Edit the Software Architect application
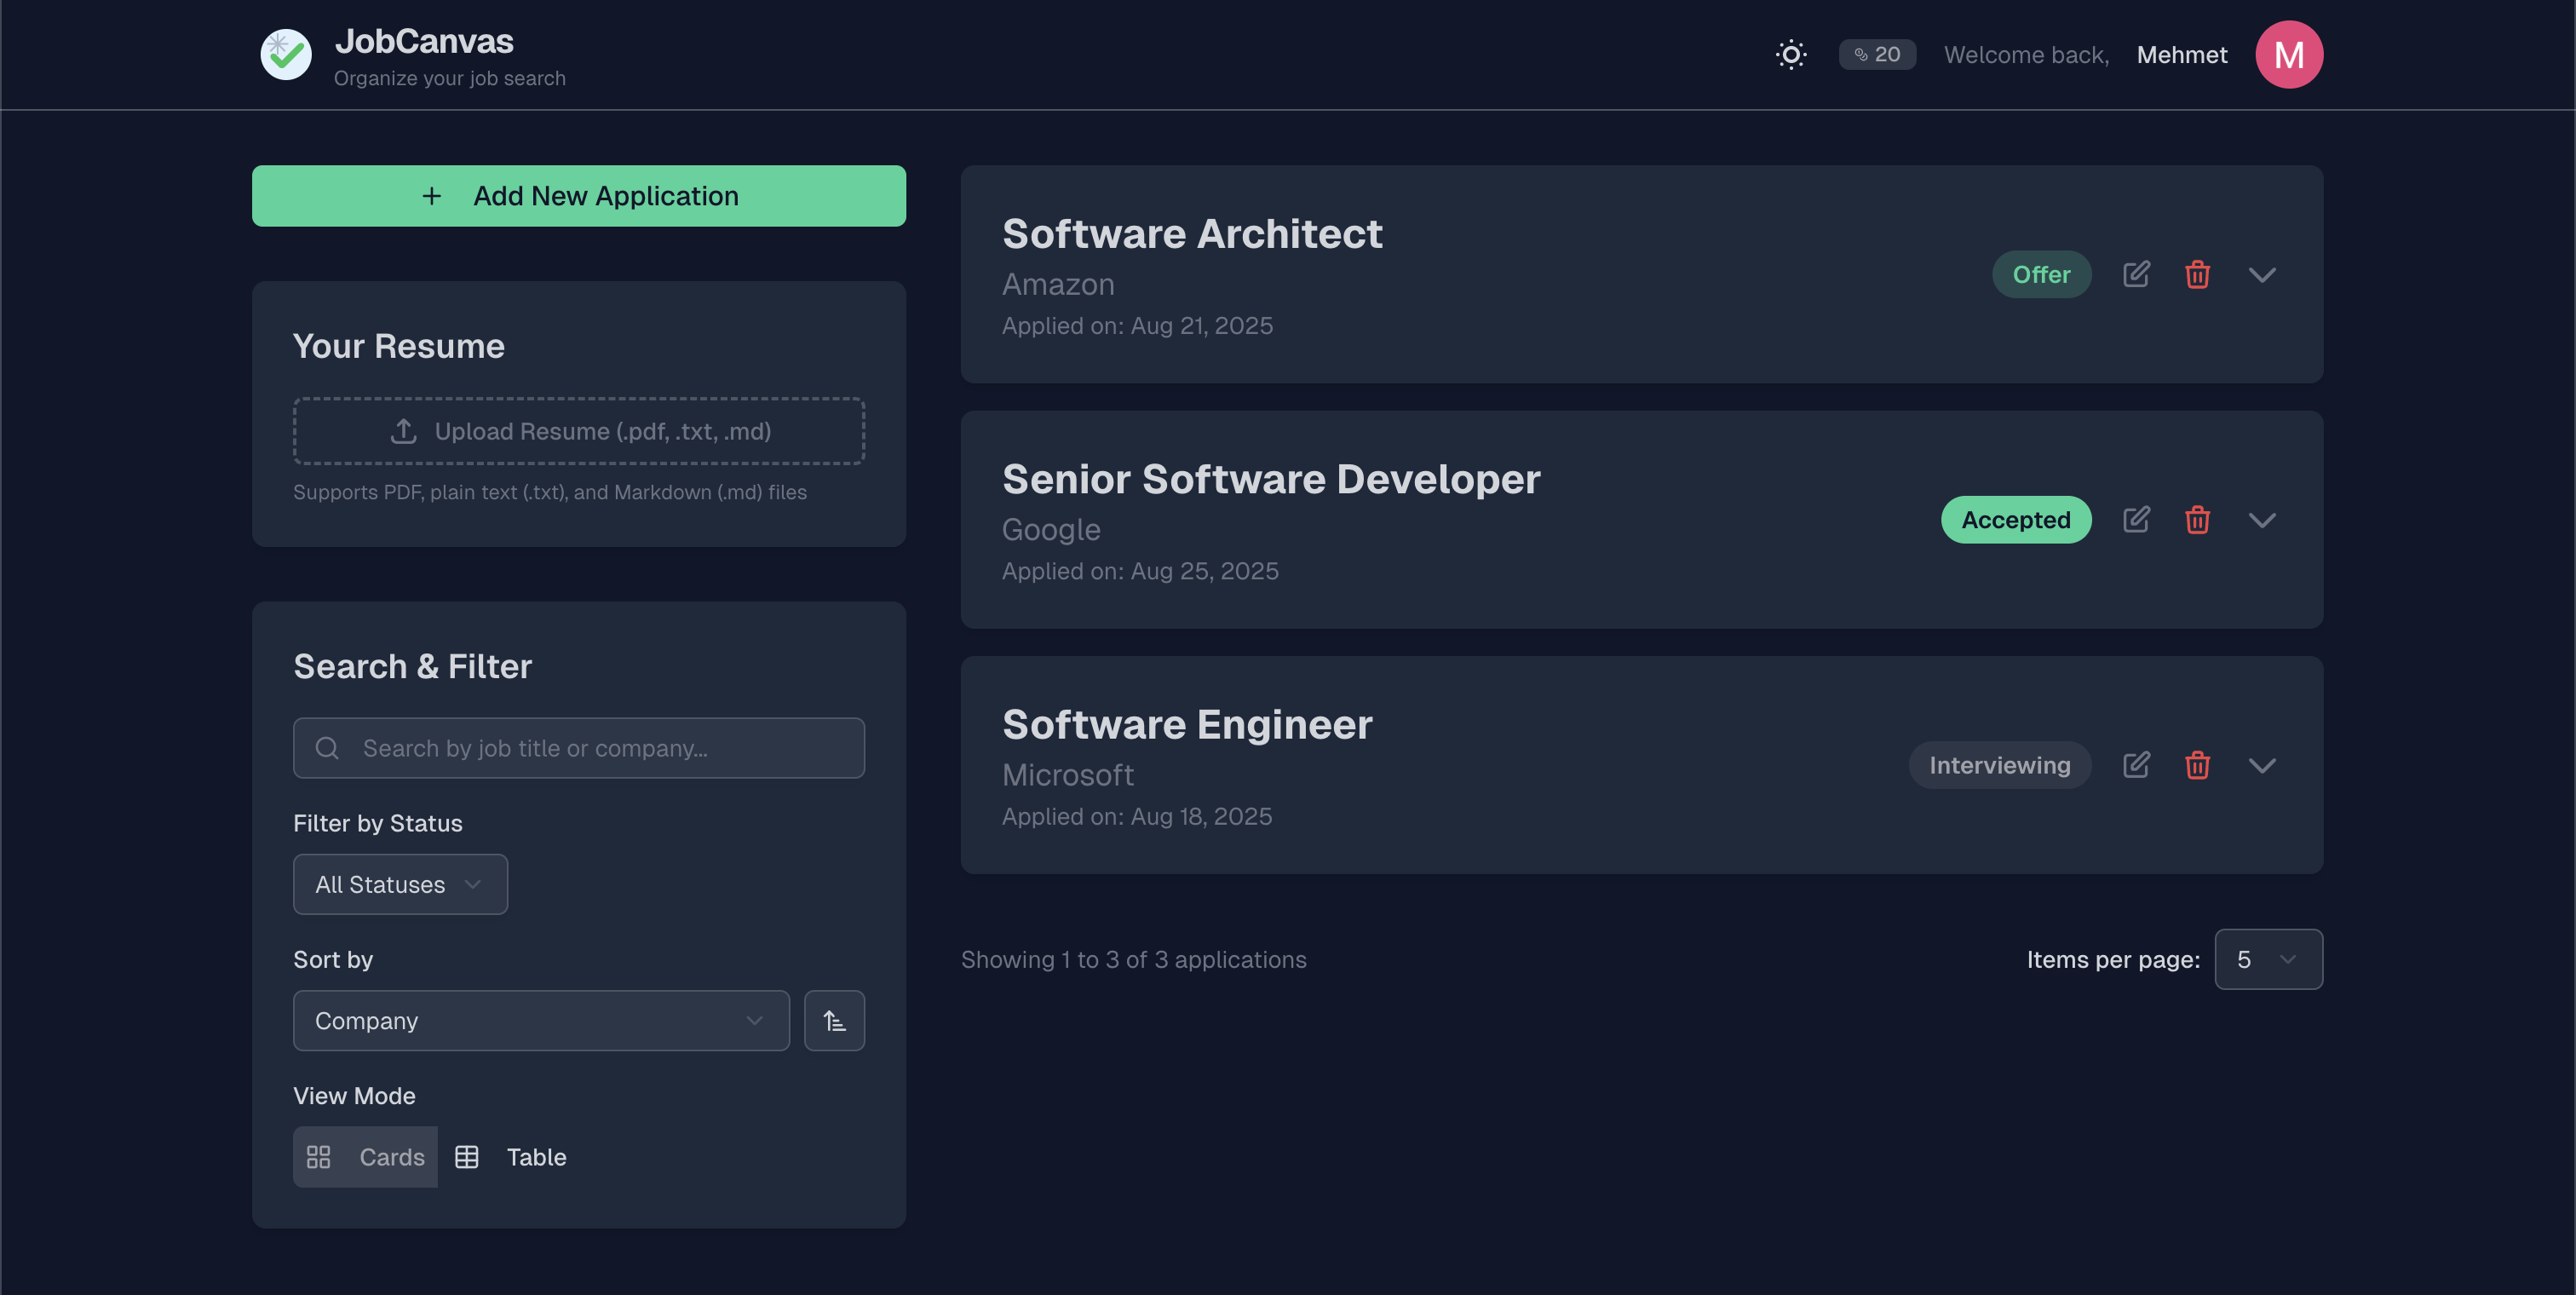Screen dimensions: 2576x1295 coord(2135,274)
